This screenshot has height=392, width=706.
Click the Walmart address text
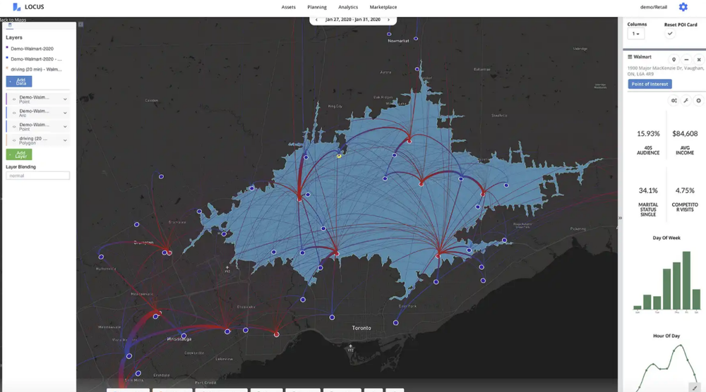(666, 71)
